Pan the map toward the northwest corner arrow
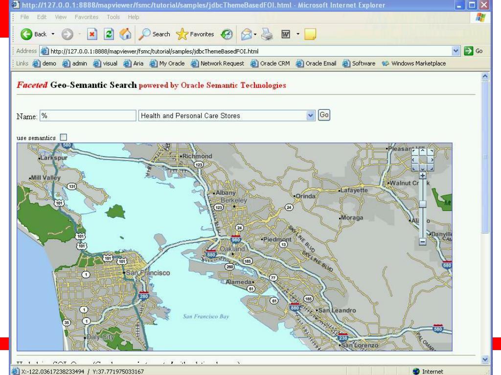 tap(414, 152)
